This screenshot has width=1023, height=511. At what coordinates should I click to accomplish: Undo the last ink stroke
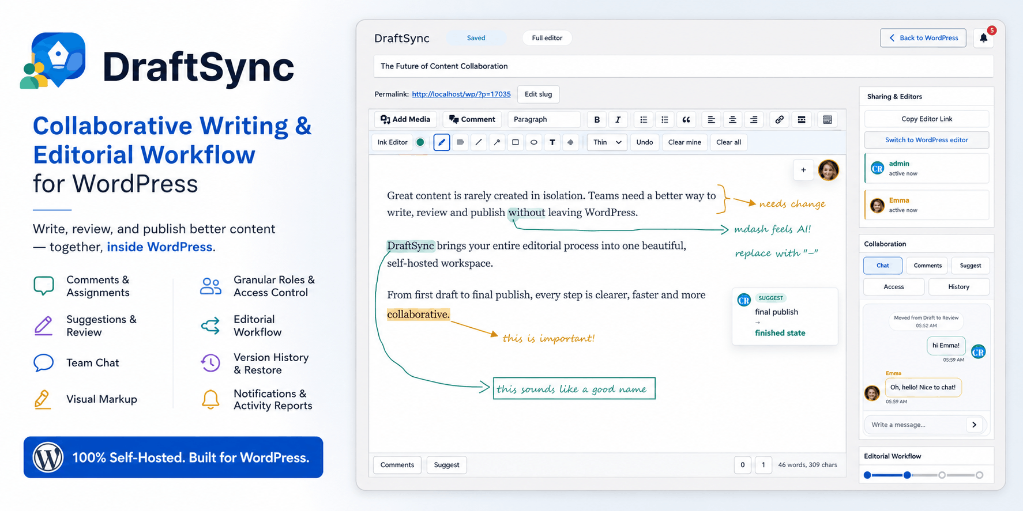pyautogui.click(x=645, y=142)
